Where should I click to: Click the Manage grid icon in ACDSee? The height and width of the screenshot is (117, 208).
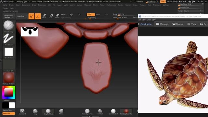pyautogui.click(x=157, y=24)
